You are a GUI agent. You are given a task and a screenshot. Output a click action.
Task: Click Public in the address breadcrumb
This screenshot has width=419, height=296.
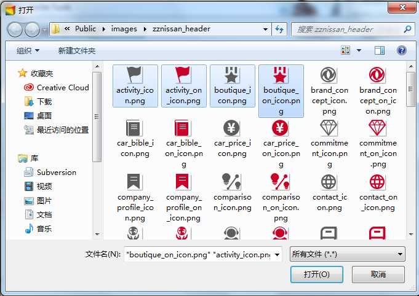point(86,29)
